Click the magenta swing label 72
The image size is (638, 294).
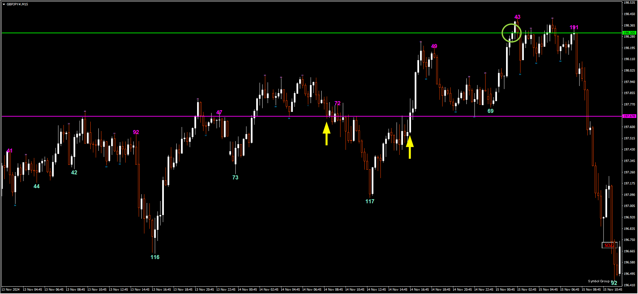point(337,103)
